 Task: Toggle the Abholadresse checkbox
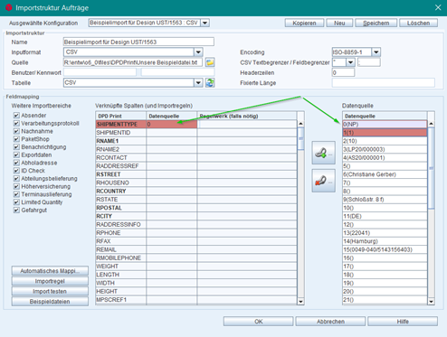point(16,163)
